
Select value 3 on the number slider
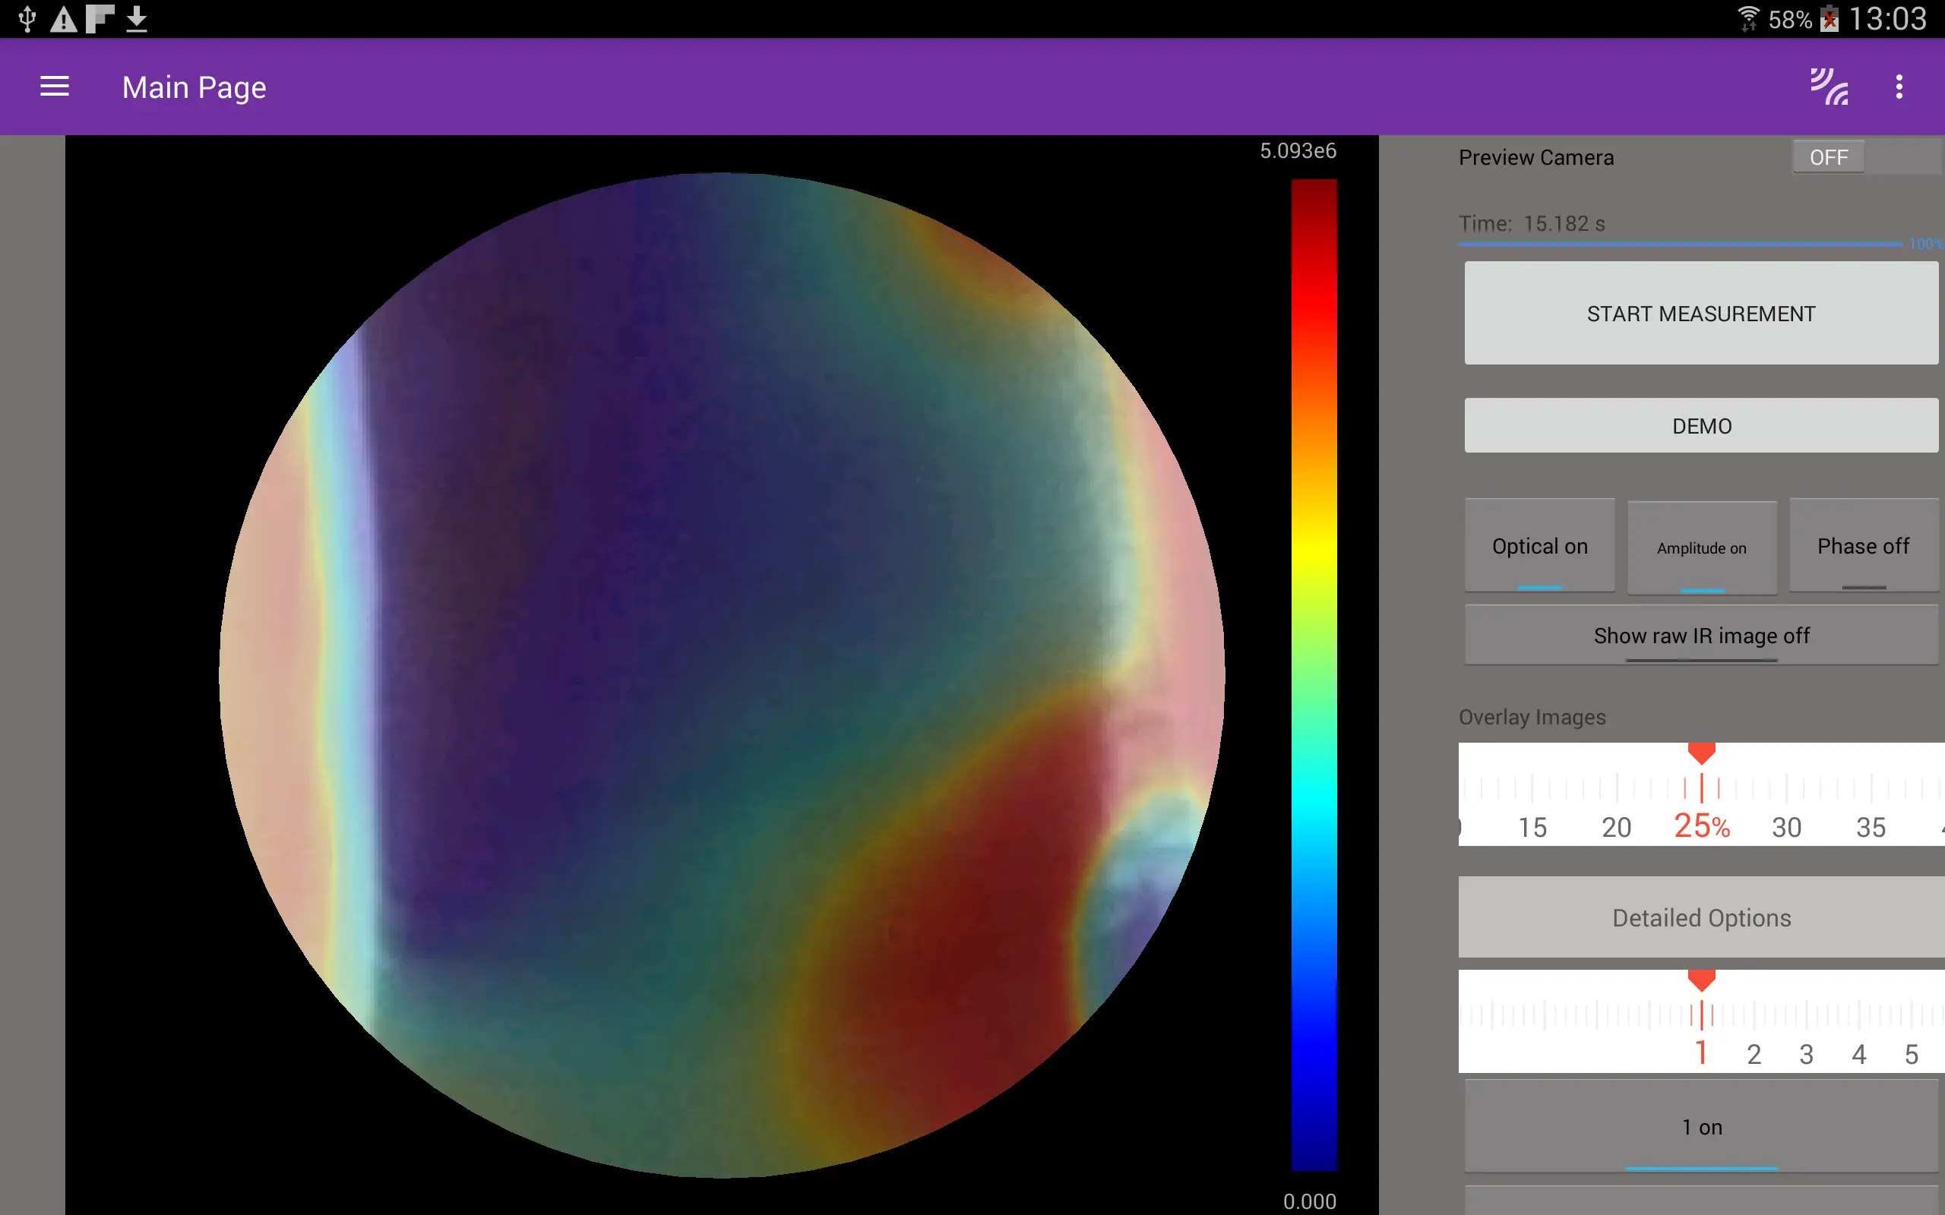[x=1806, y=1054]
